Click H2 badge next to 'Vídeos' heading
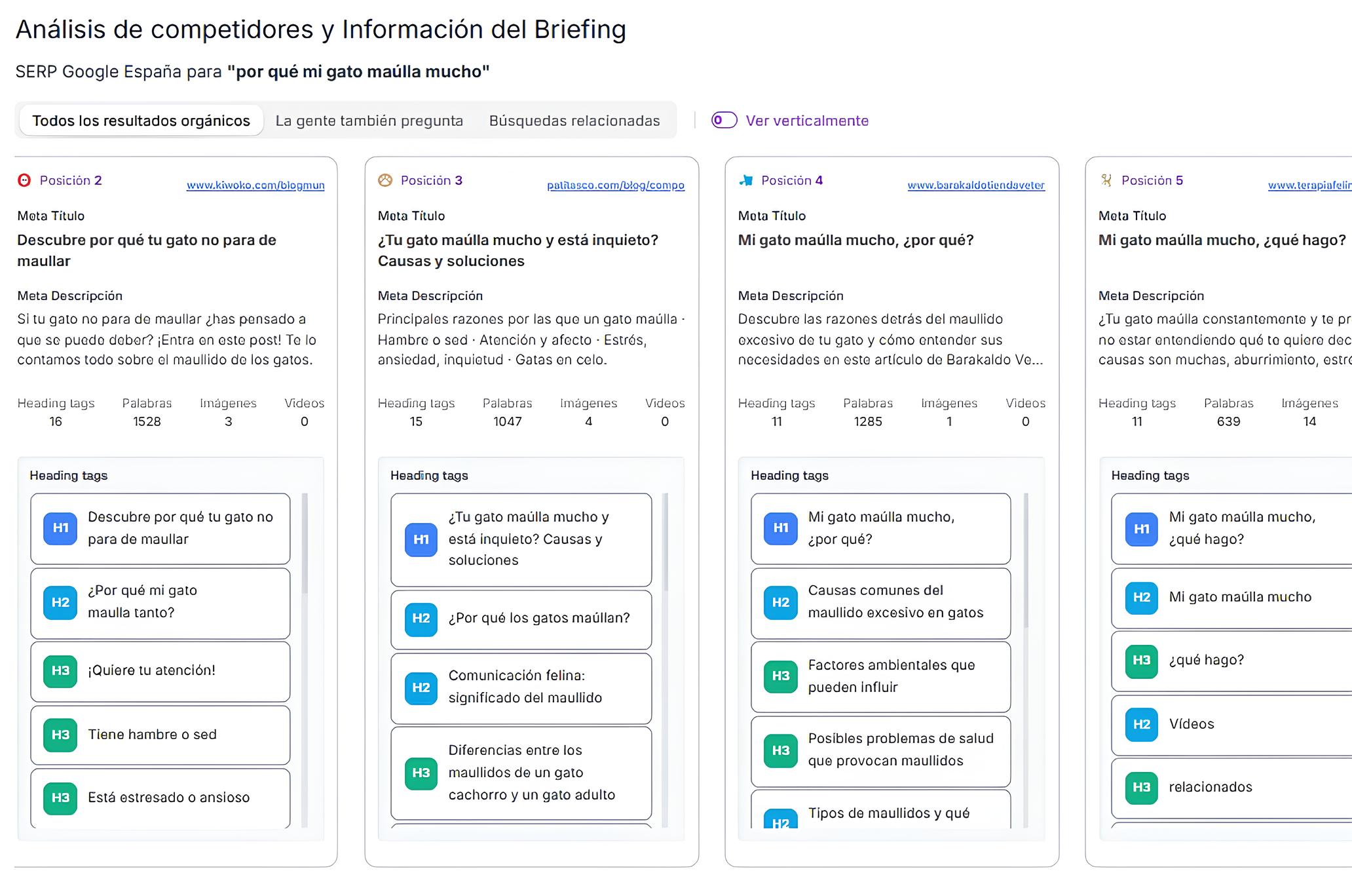 pos(1141,724)
